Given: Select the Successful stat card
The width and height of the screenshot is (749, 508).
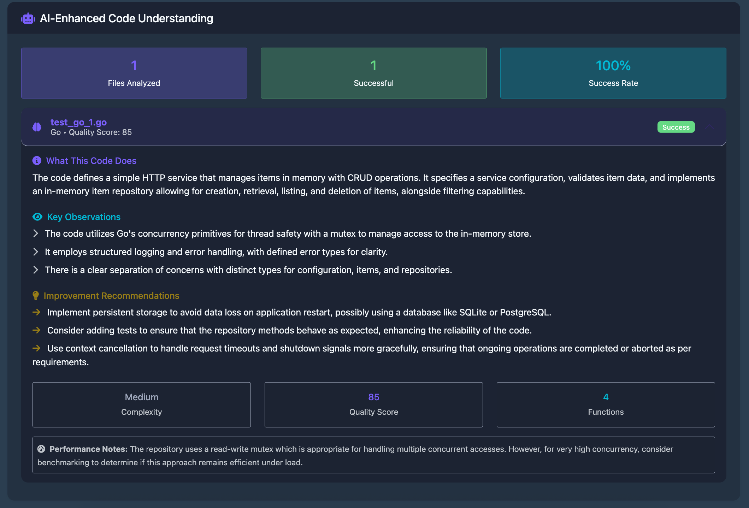Looking at the screenshot, I should click(x=373, y=73).
